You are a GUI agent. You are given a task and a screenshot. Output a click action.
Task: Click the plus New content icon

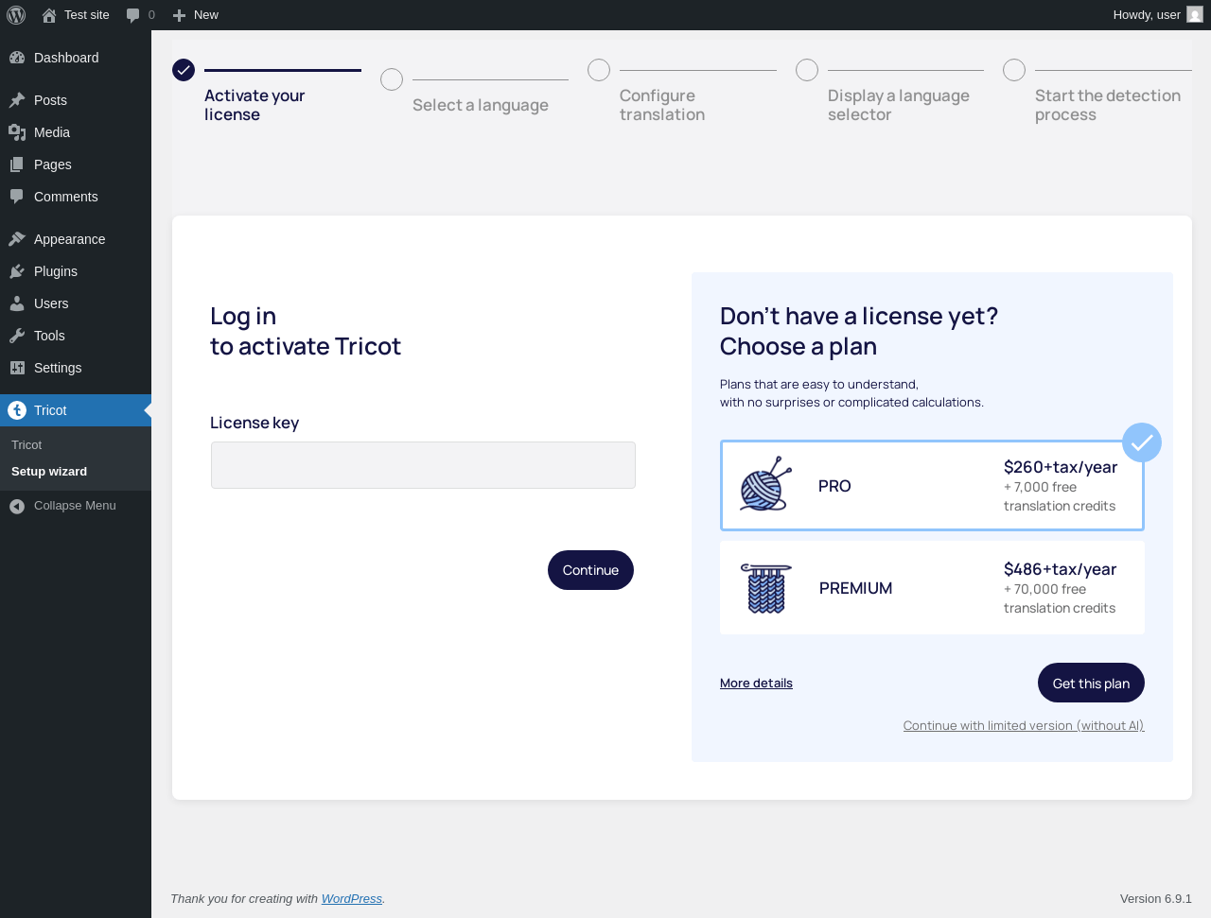tap(179, 15)
